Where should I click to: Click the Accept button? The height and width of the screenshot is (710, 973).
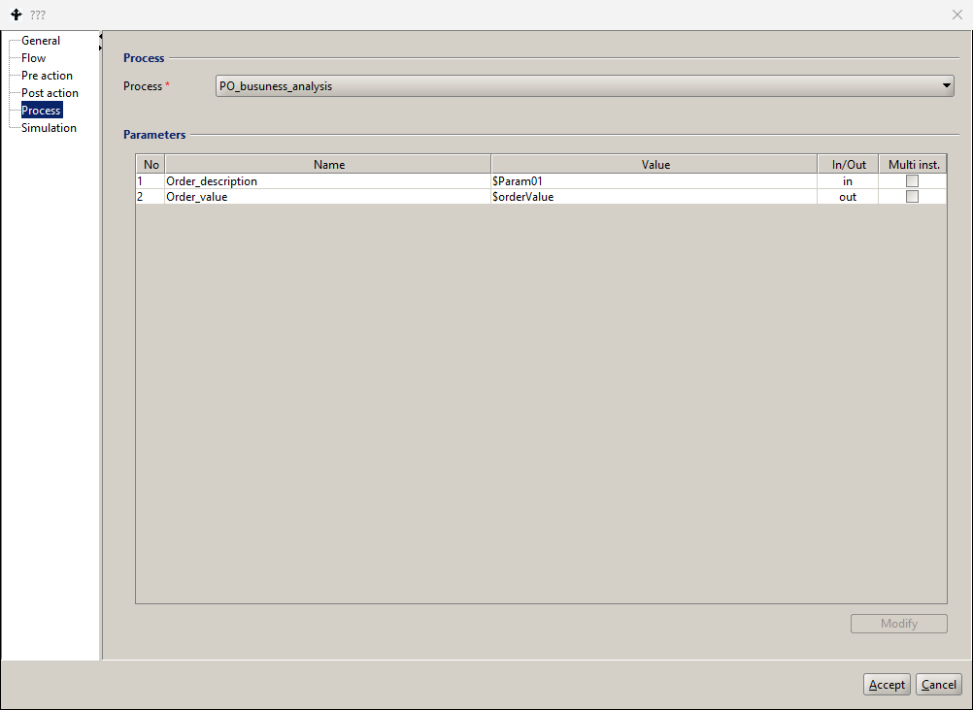887,685
